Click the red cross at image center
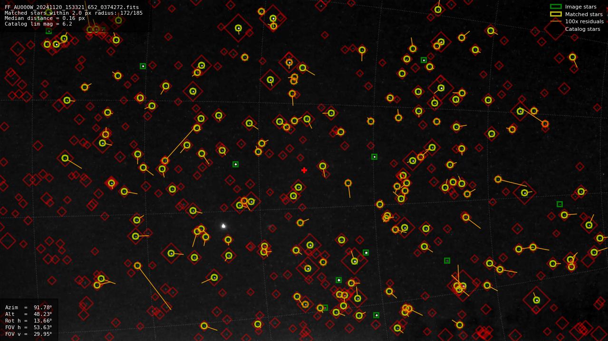The height and width of the screenshot is (341, 608). (304, 170)
